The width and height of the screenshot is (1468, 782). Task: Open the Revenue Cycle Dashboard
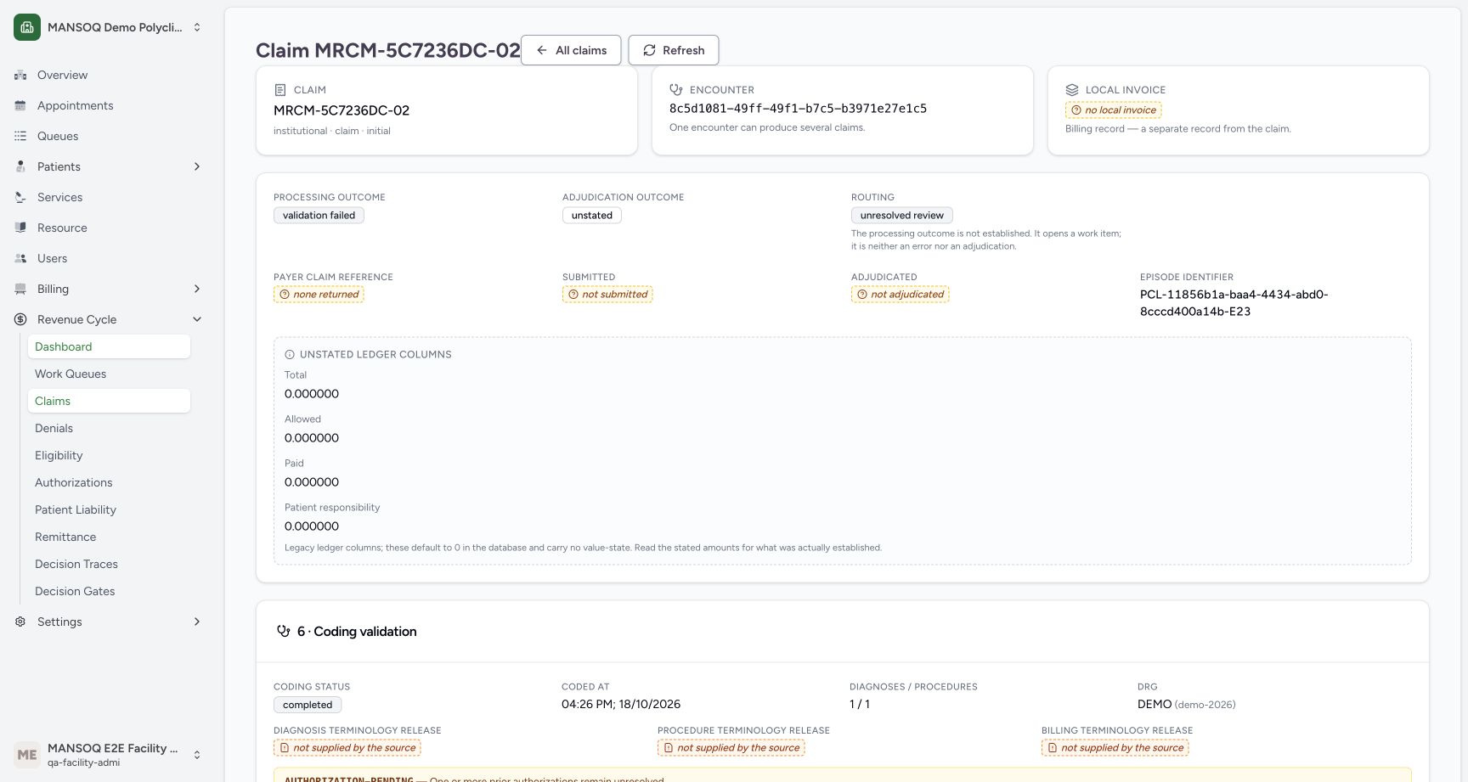pos(109,346)
